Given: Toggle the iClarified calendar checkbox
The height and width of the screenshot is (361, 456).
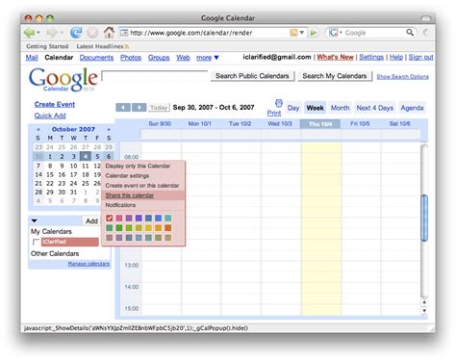Looking at the screenshot, I should [x=36, y=242].
